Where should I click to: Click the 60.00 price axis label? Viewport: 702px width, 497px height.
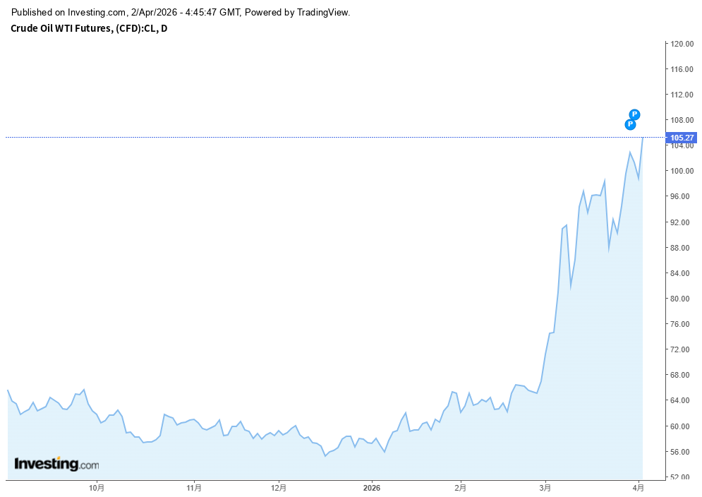[682, 426]
